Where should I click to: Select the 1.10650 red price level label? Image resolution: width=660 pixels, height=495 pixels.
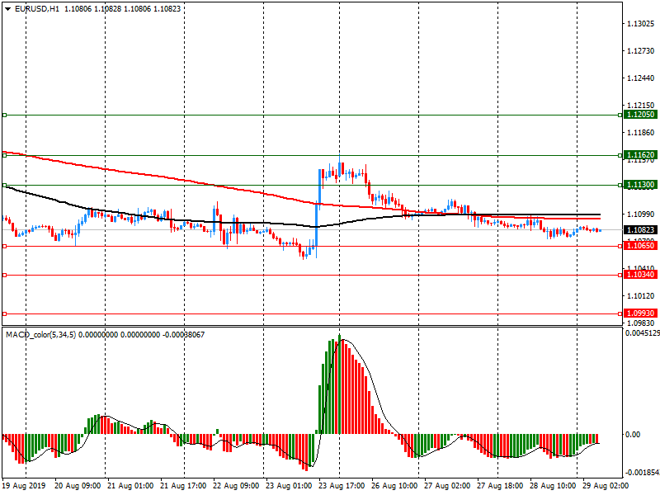coord(640,246)
